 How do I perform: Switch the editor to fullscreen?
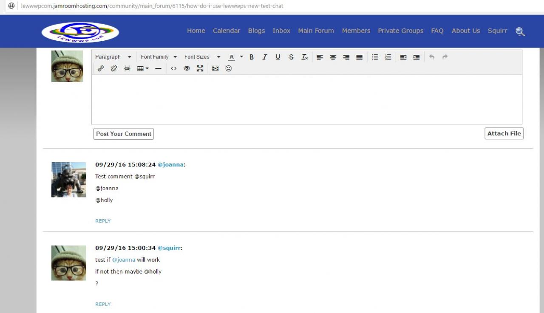pyautogui.click(x=200, y=68)
